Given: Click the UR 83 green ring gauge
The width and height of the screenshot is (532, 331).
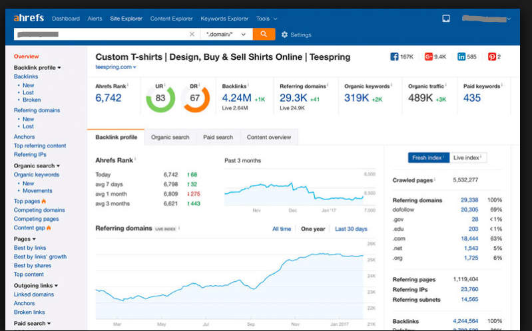Looking at the screenshot, I should [x=160, y=98].
